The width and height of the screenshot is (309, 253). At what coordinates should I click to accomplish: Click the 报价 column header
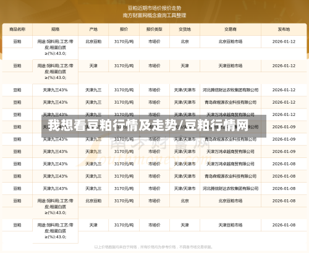[124, 30]
